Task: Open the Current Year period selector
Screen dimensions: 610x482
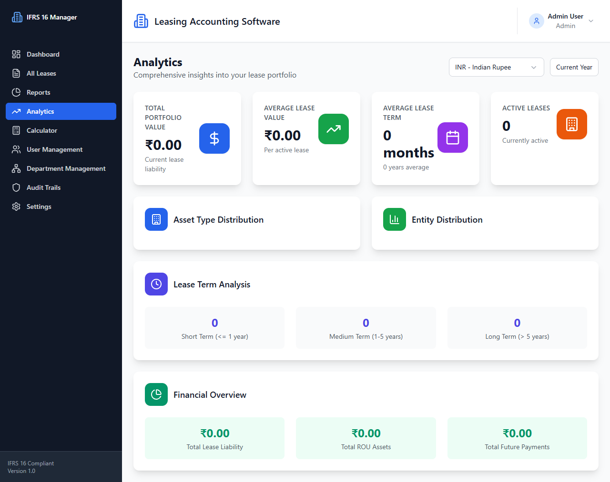Action: [574, 67]
